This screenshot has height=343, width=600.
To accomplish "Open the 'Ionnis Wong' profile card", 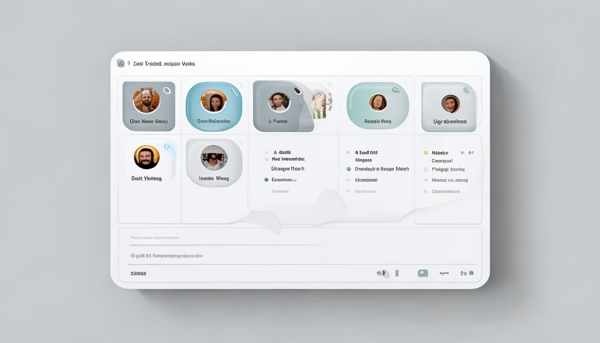I will (x=214, y=163).
